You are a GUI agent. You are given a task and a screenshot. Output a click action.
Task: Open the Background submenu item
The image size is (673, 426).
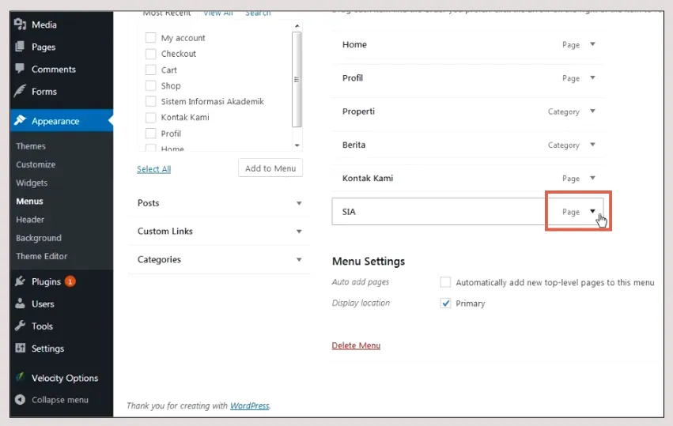click(39, 238)
